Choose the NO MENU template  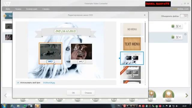click(132, 29)
